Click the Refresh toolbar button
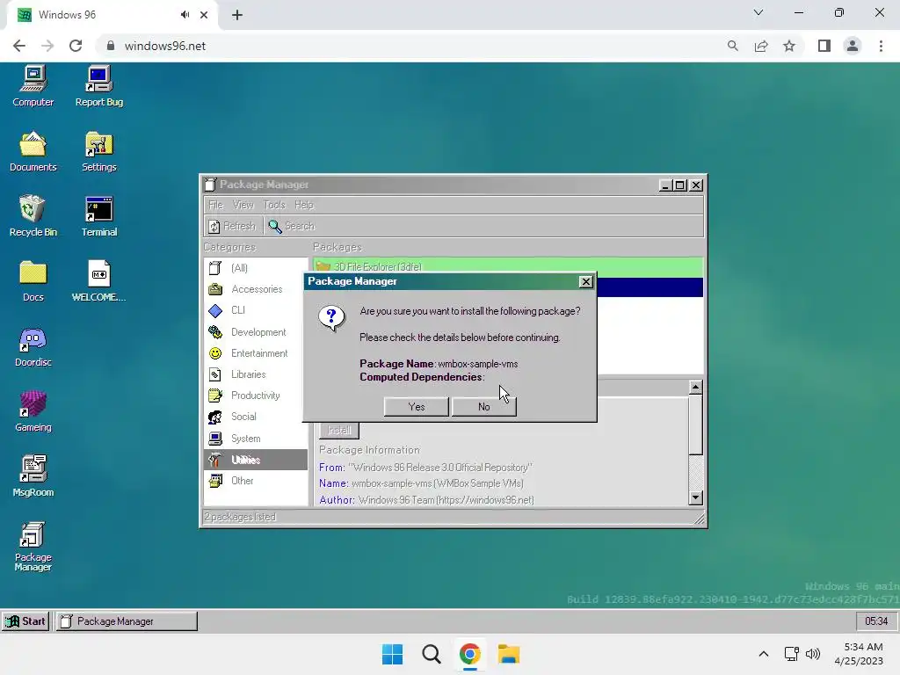900x675 pixels. coord(232,226)
